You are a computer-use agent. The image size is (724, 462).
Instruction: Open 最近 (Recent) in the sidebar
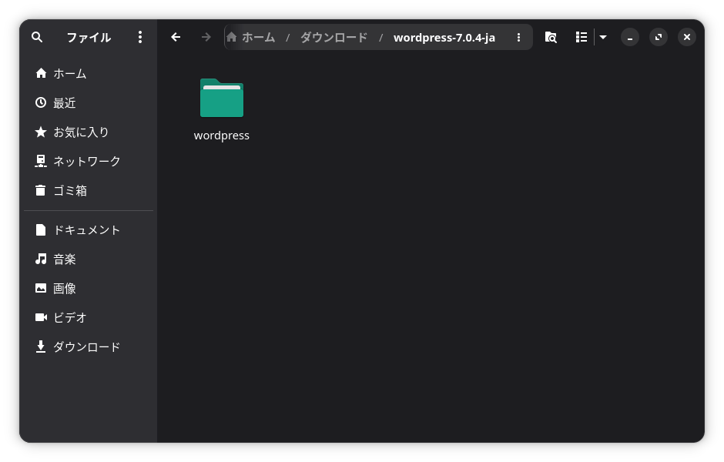coord(89,103)
